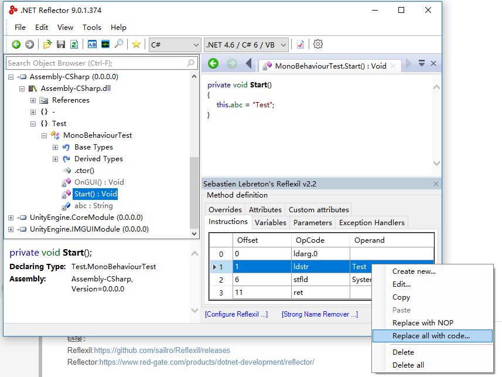Expand the {} - namespace node
Screen dimensions: 502x377
coord(33,112)
